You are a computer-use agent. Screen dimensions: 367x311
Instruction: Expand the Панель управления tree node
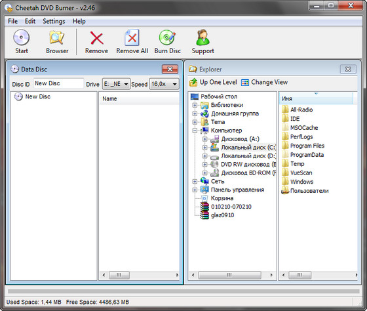[195, 190]
